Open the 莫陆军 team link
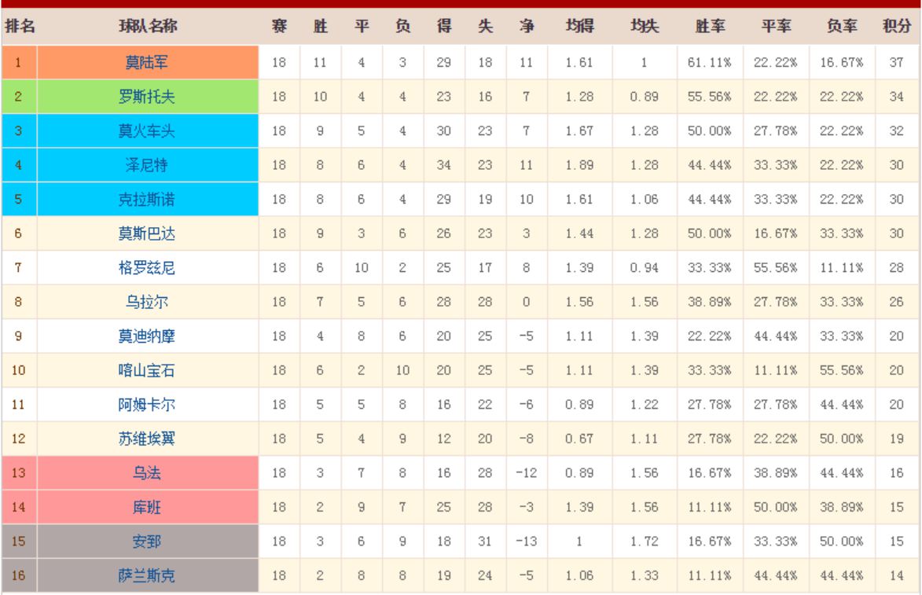 (x=147, y=63)
